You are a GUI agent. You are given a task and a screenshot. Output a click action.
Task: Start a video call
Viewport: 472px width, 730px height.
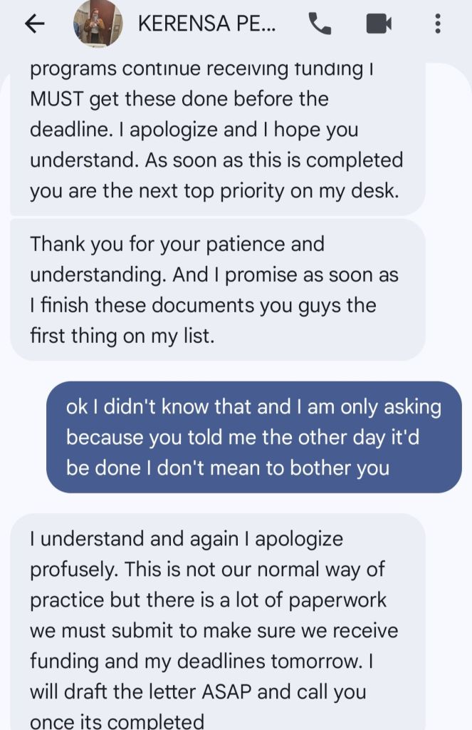point(379,24)
